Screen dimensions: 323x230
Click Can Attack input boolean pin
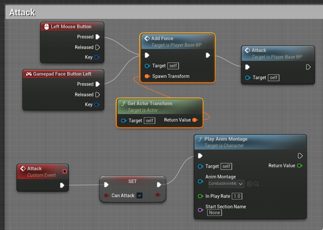tap(106, 195)
